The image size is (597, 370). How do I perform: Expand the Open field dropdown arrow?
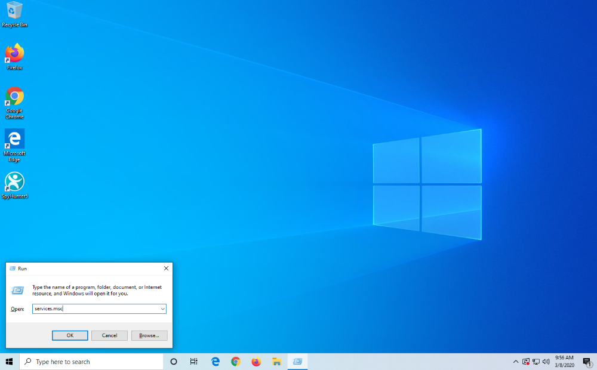point(162,309)
